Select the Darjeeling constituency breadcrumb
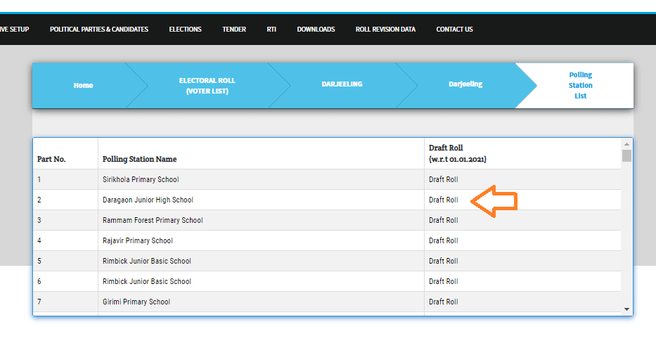656x348 pixels. click(x=465, y=84)
